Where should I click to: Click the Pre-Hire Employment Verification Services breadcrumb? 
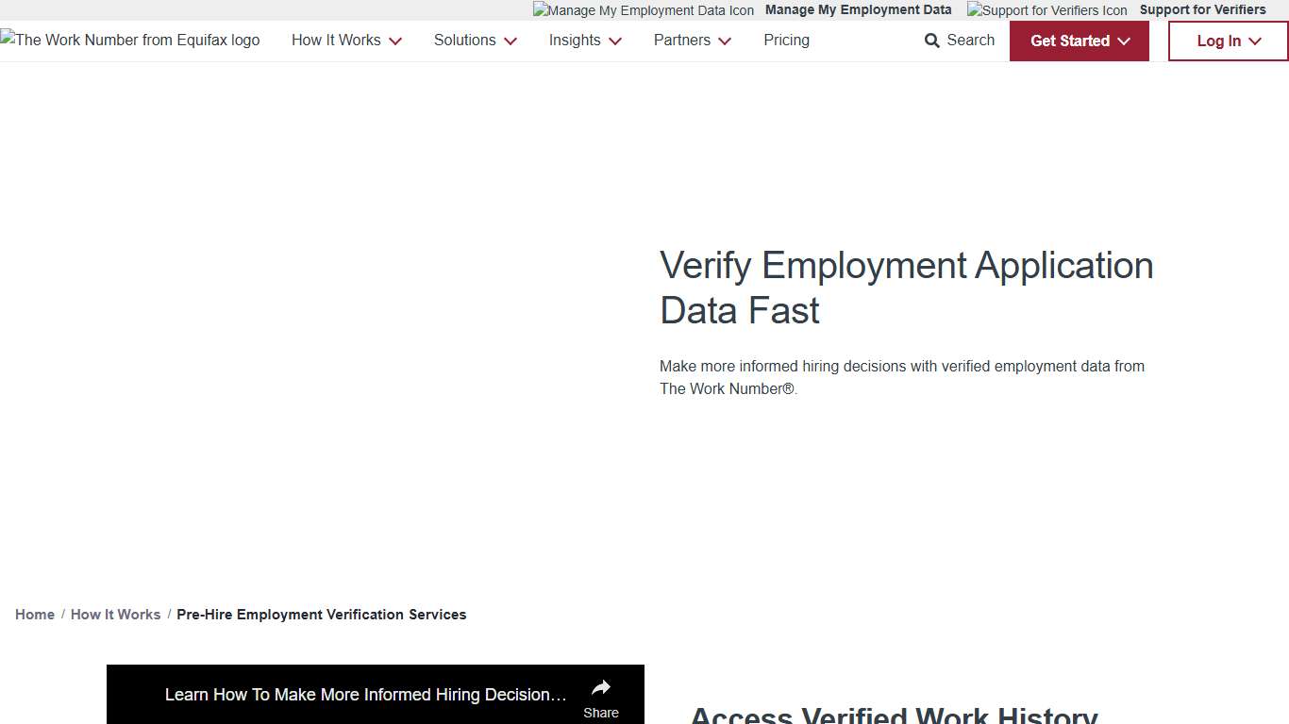coord(321,614)
